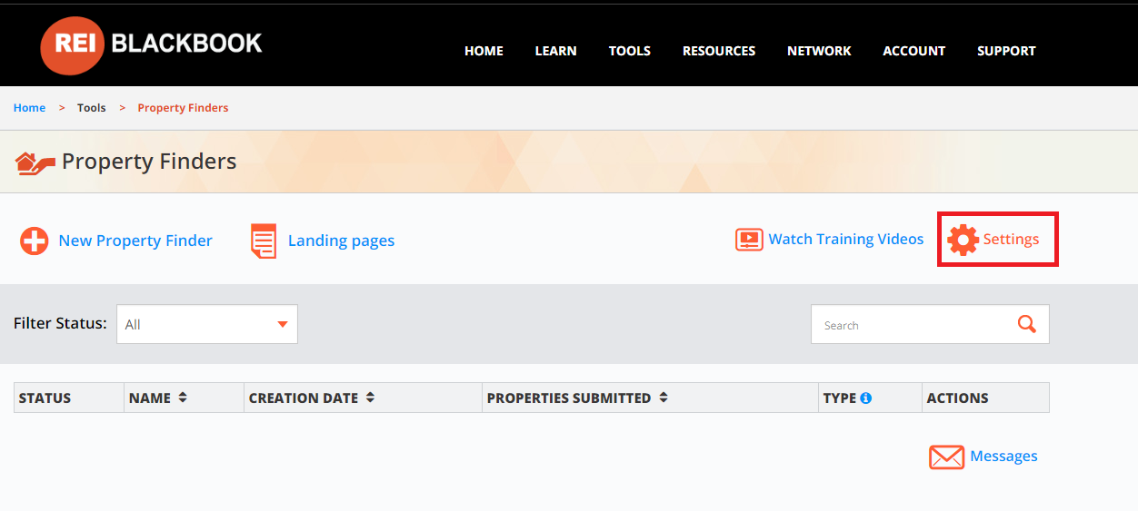This screenshot has width=1138, height=511.
Task: Click the ACTIONS column header
Action: [985, 398]
